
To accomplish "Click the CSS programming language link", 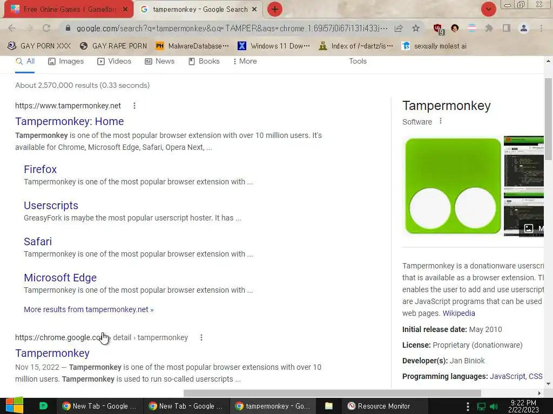I will click(x=535, y=376).
